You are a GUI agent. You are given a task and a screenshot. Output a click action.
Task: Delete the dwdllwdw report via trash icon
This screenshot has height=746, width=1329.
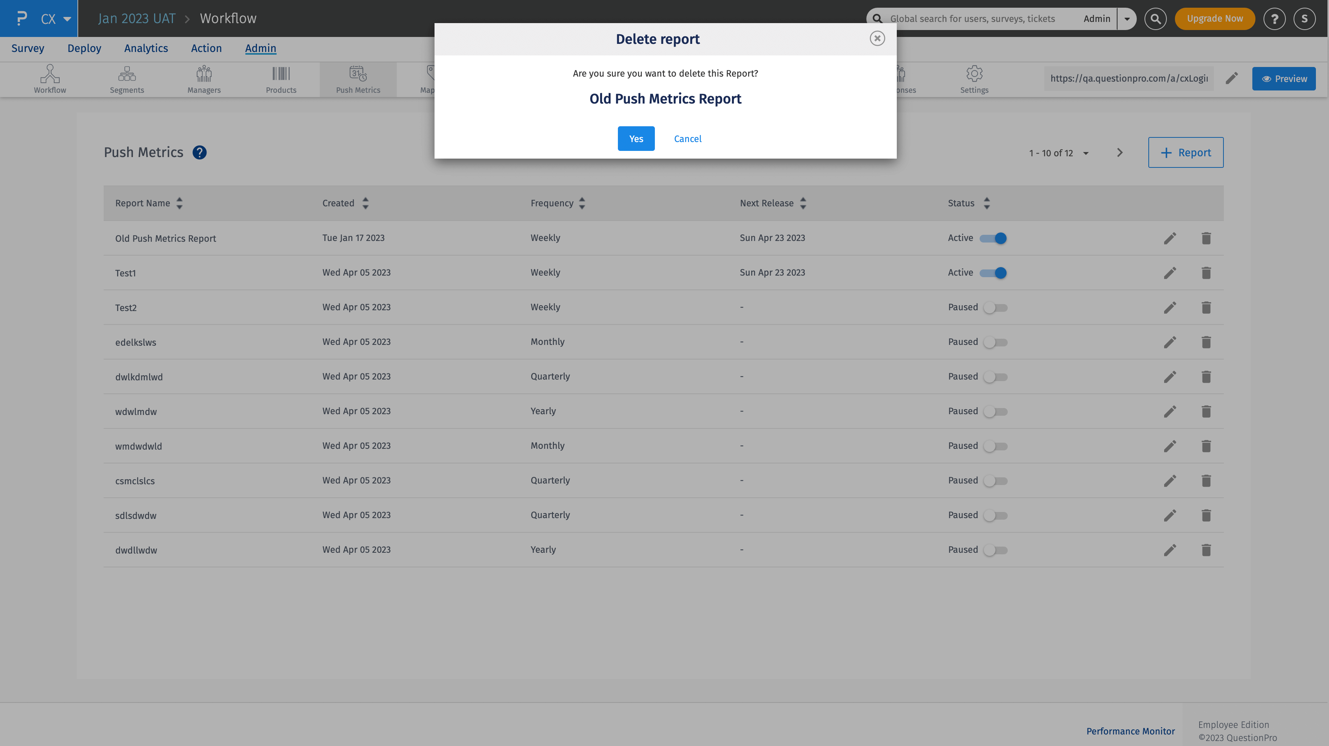pos(1206,550)
